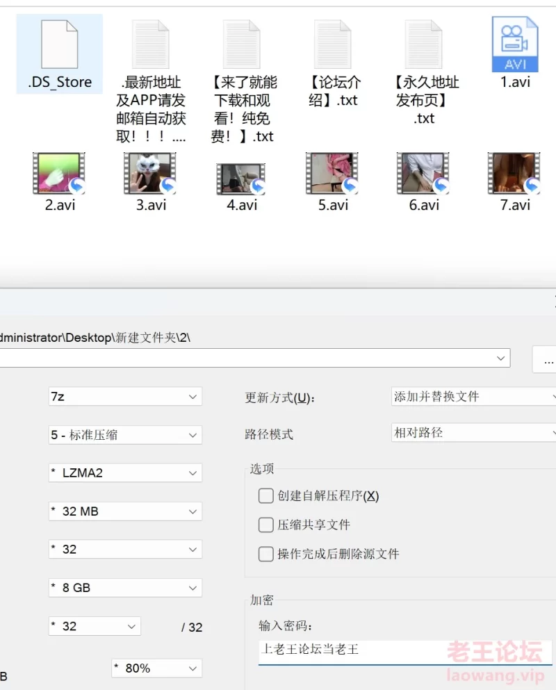Image resolution: width=556 pixels, height=690 pixels.
Task: Enable the 创建自解压程序 checkbox
Action: point(266,495)
